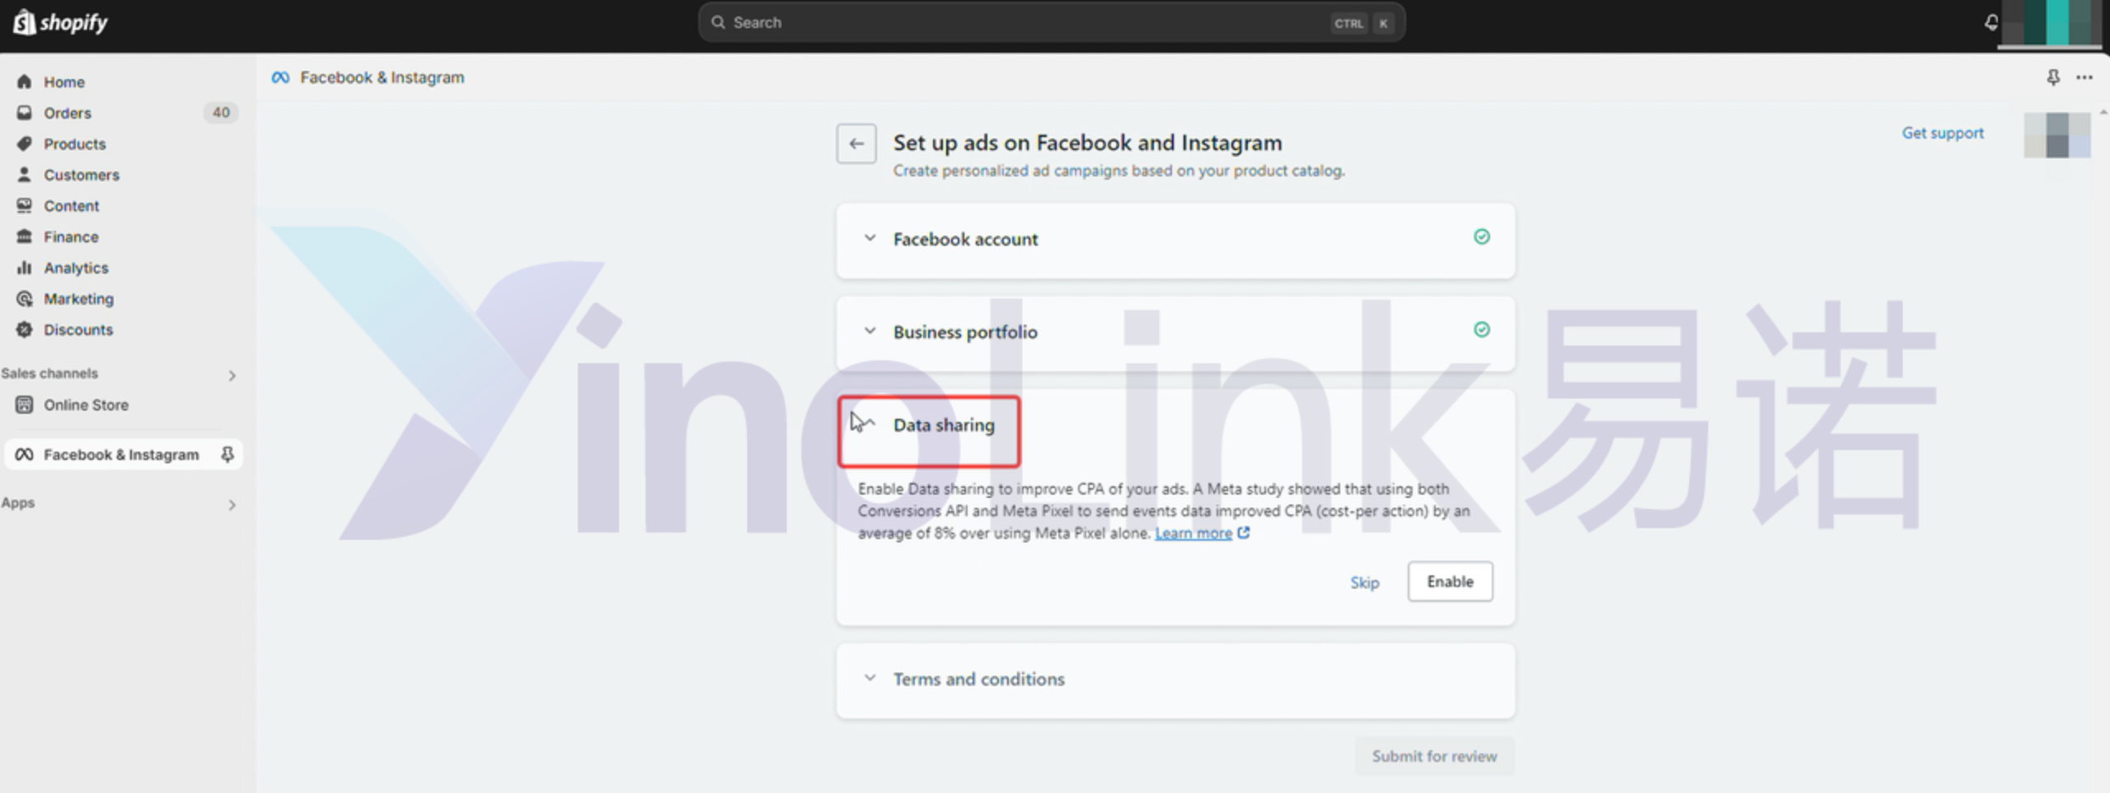Click the Meta logo in page header

280,77
